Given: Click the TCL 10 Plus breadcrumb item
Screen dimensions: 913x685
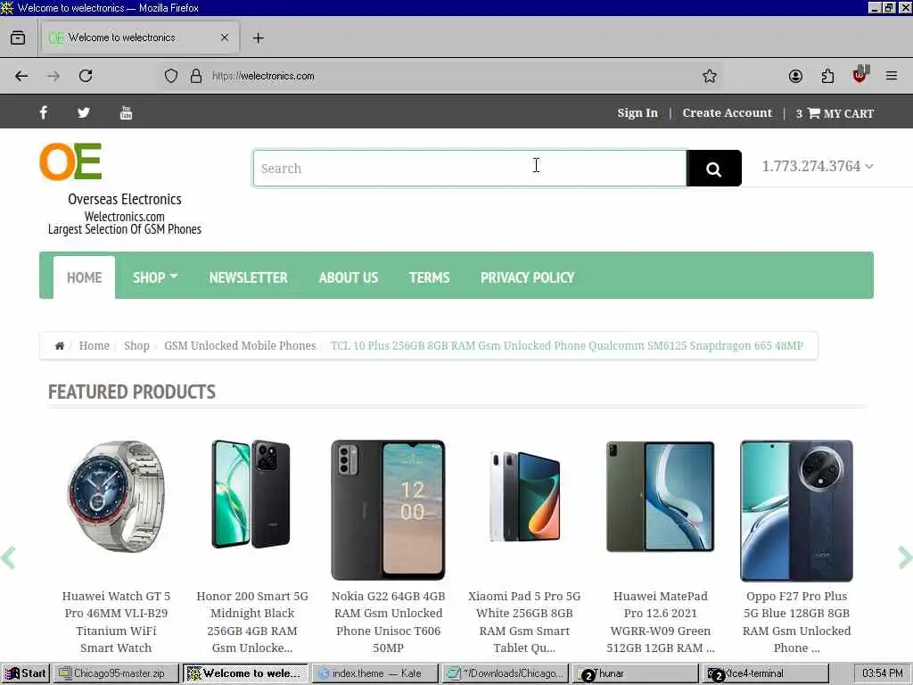Looking at the screenshot, I should [567, 346].
